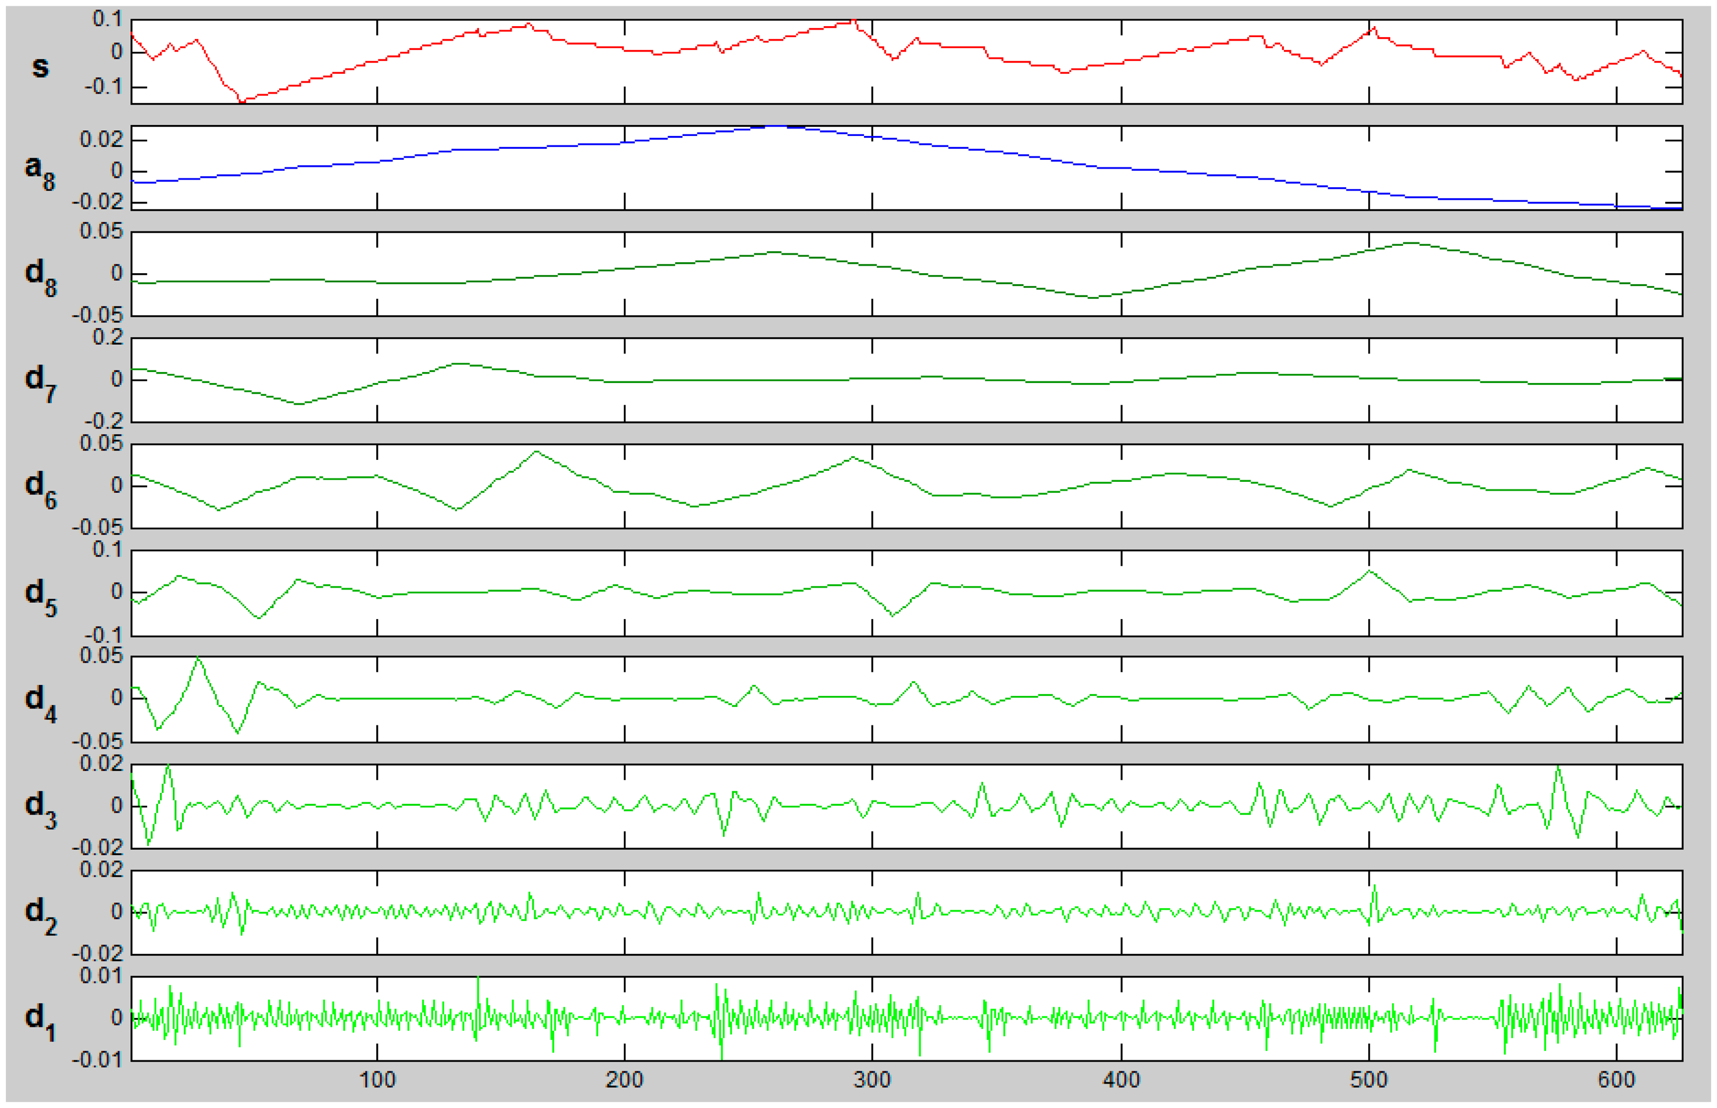Click the d1 row label
The image size is (1717, 1108).
click(40, 1021)
